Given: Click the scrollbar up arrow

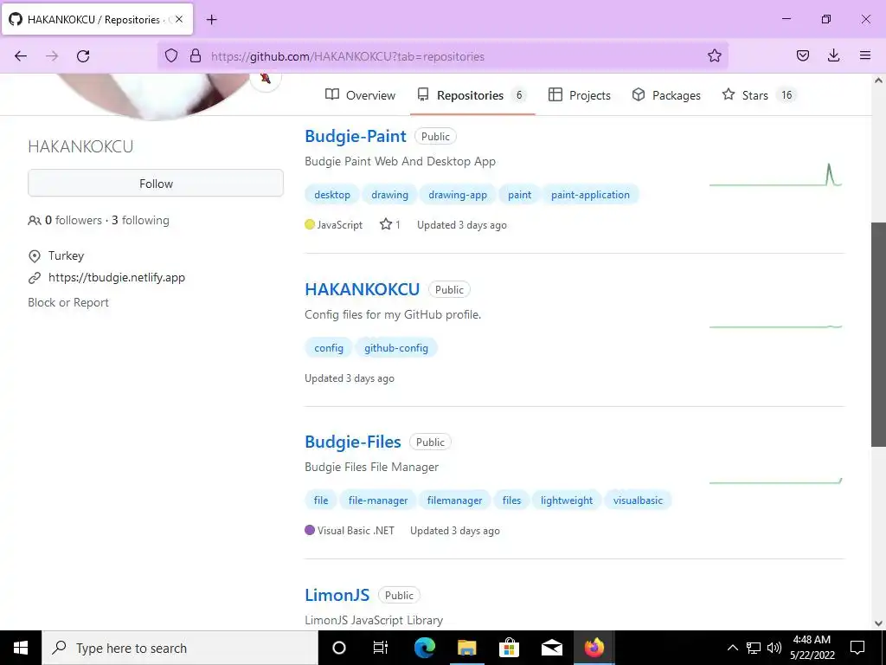Looking at the screenshot, I should pyautogui.click(x=878, y=81).
